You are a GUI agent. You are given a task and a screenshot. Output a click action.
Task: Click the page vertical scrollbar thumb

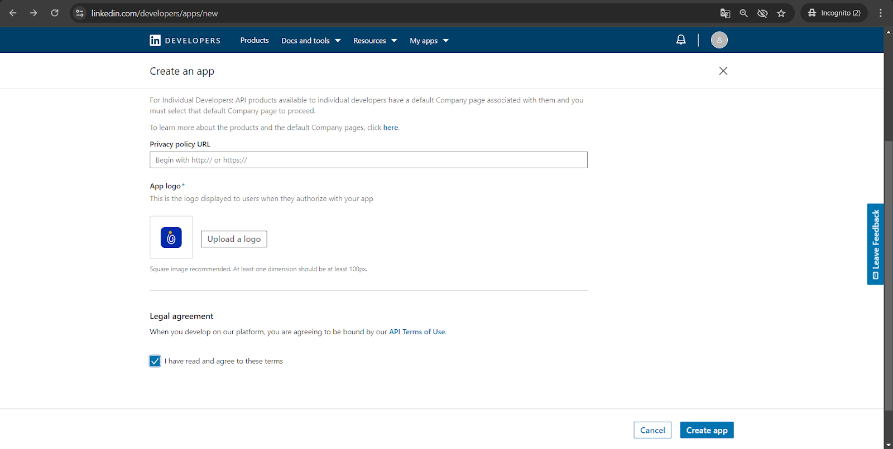(x=888, y=276)
